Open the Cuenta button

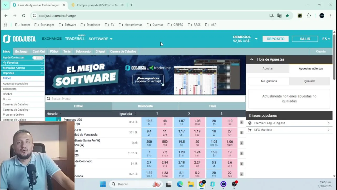coord(321,51)
